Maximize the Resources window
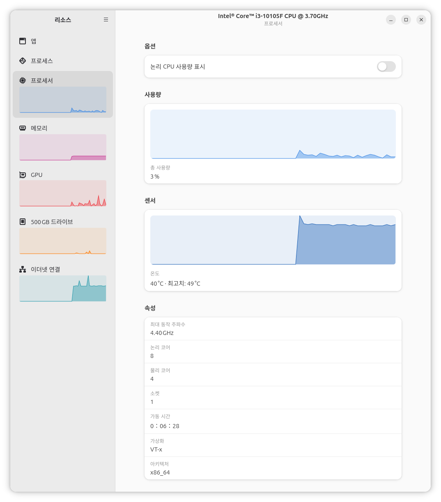The width and height of the screenshot is (441, 502). (406, 20)
